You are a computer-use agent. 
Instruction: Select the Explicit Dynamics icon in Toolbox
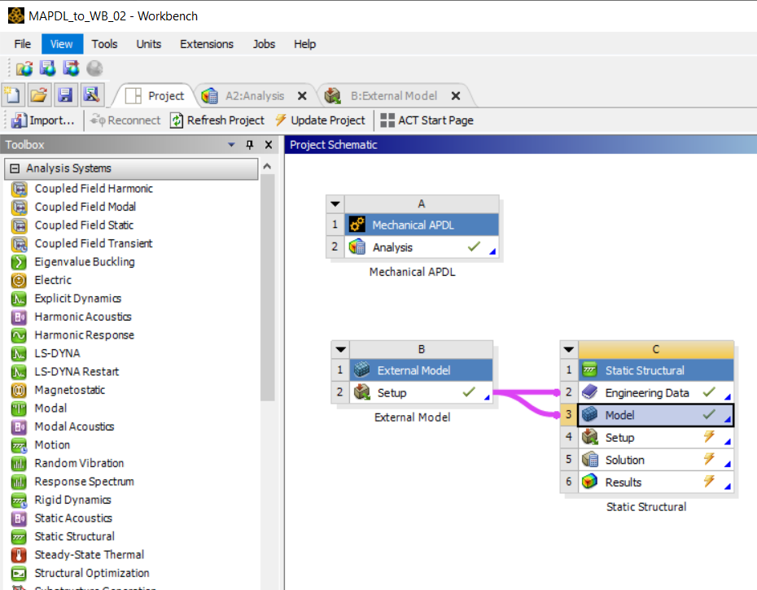click(19, 299)
